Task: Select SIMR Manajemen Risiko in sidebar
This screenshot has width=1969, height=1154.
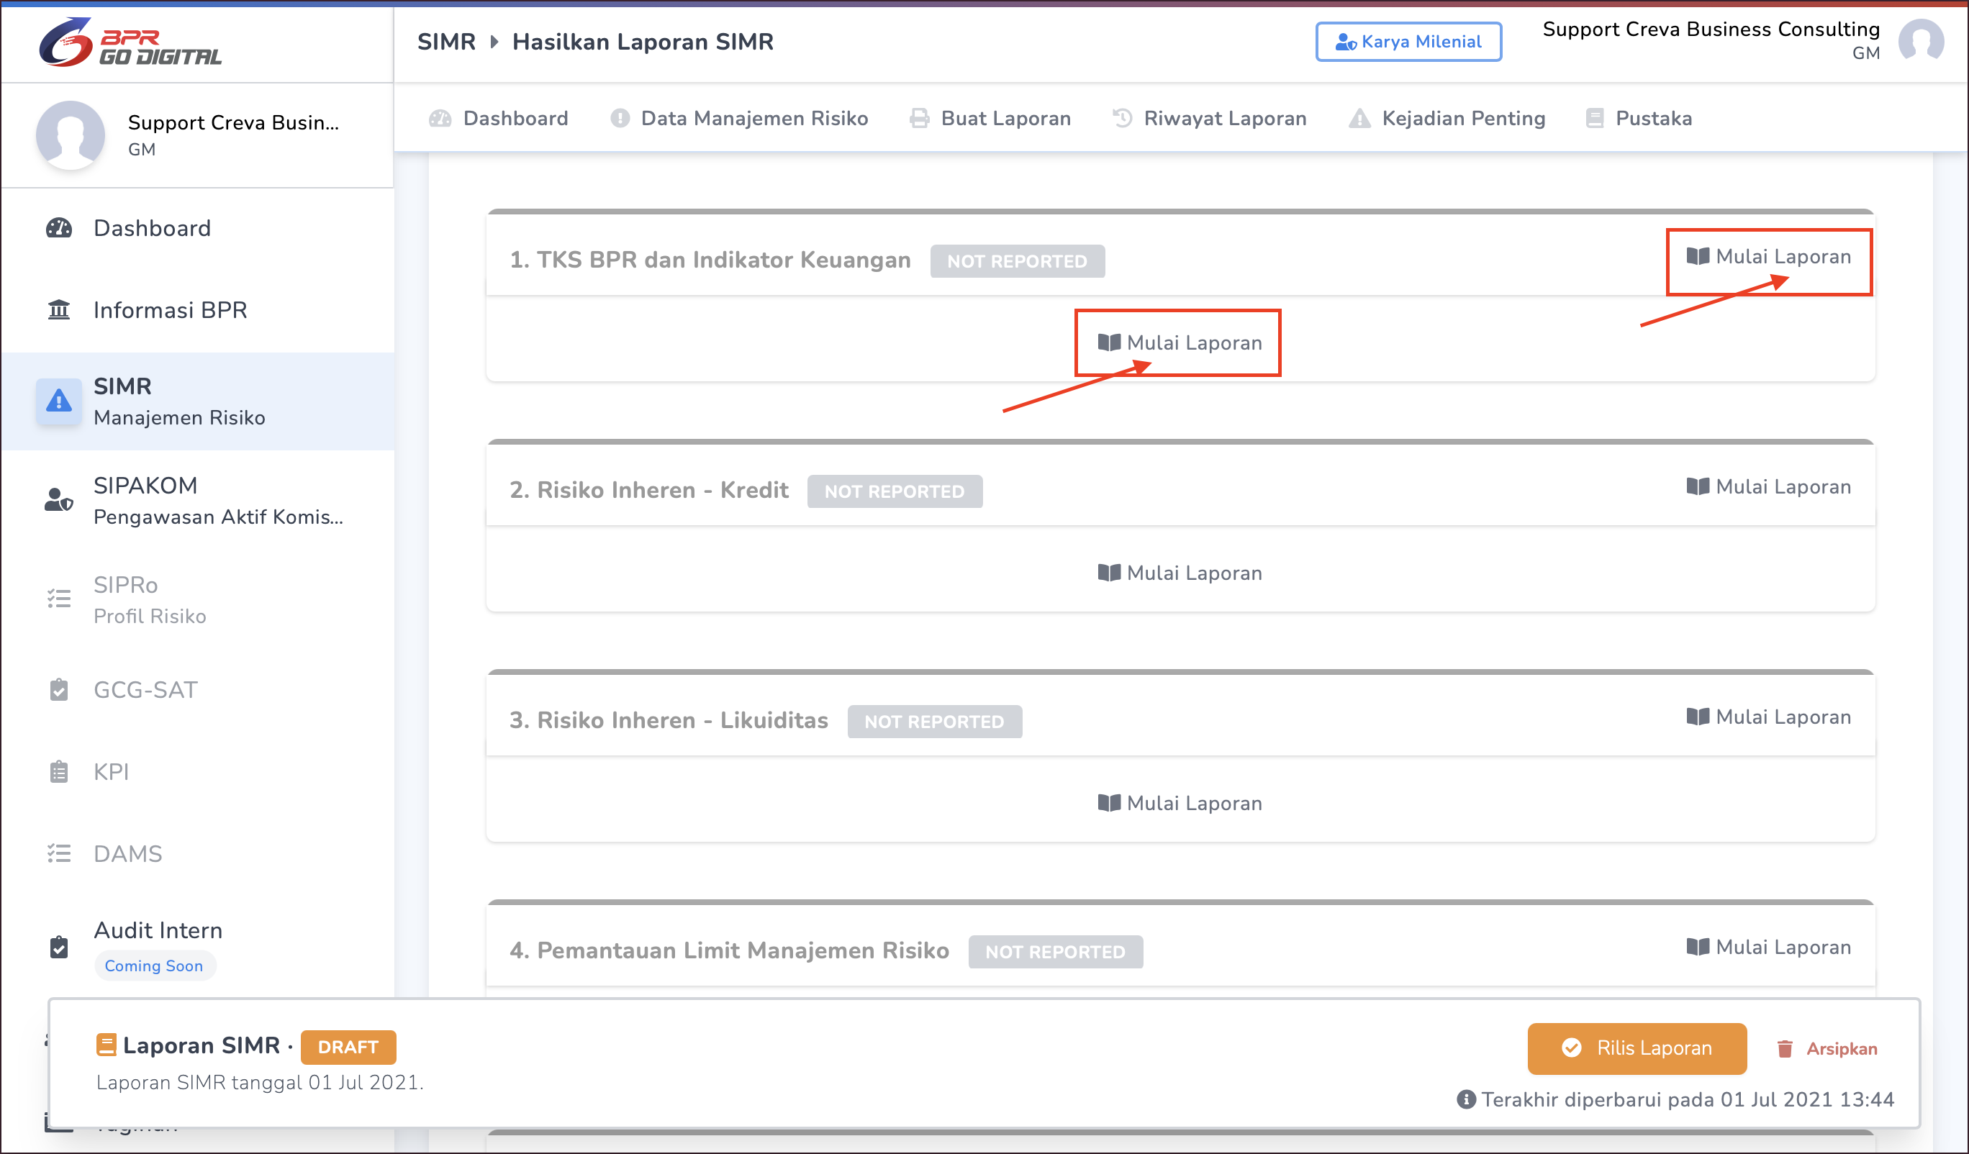Action: 197,401
